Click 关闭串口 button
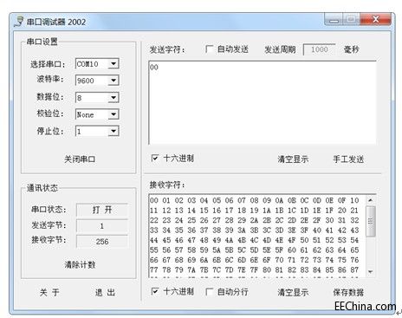The width and height of the screenshot is (402, 318). pyautogui.click(x=80, y=159)
